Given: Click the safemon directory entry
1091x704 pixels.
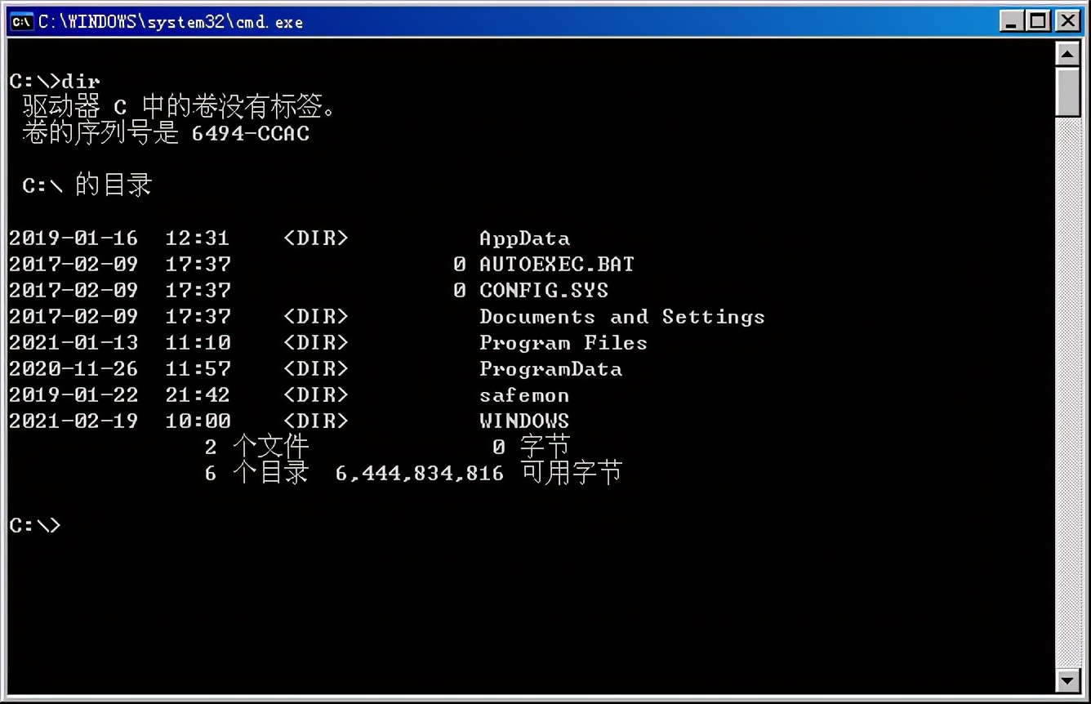Looking at the screenshot, I should point(524,394).
